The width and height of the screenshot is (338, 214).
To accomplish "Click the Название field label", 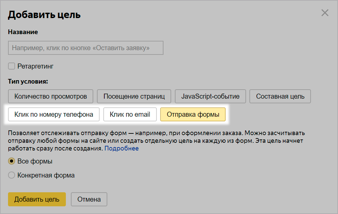I will pyautogui.click(x=23, y=32).
